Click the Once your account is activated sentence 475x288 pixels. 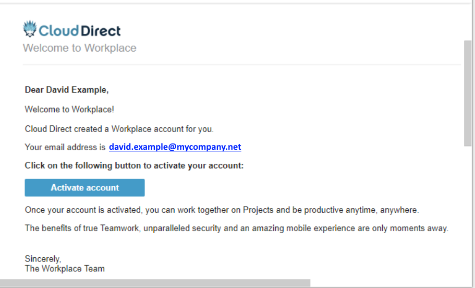tap(222, 210)
